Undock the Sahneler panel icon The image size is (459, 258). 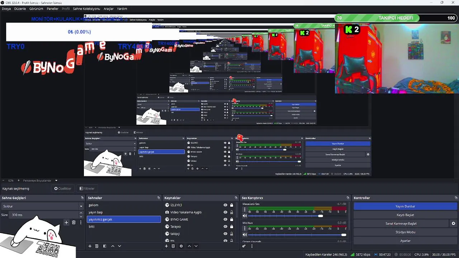point(158,198)
